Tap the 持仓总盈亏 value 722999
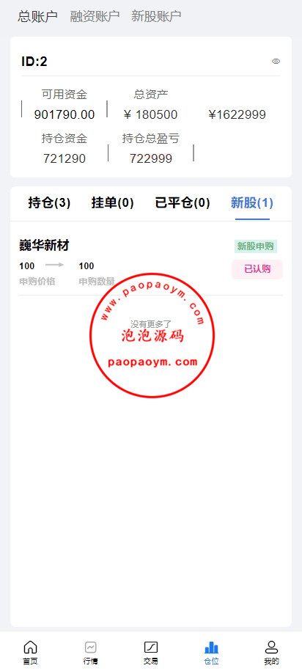 [x=151, y=158]
